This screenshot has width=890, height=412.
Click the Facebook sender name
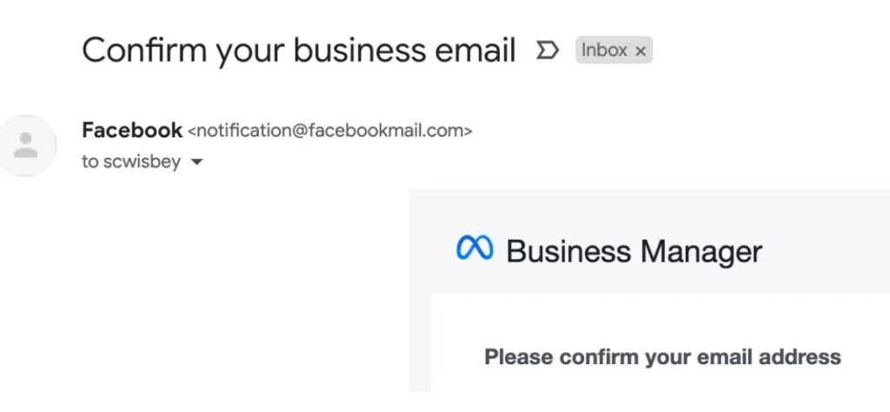click(131, 130)
